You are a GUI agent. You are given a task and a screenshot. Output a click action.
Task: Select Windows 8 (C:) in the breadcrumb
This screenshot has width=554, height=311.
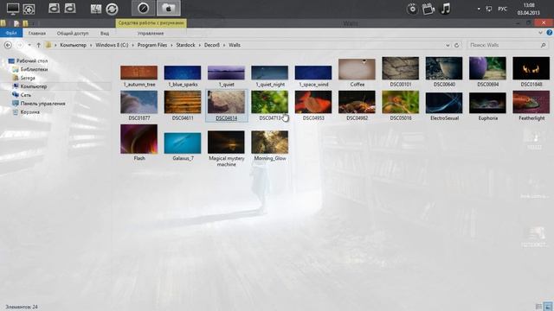112,45
